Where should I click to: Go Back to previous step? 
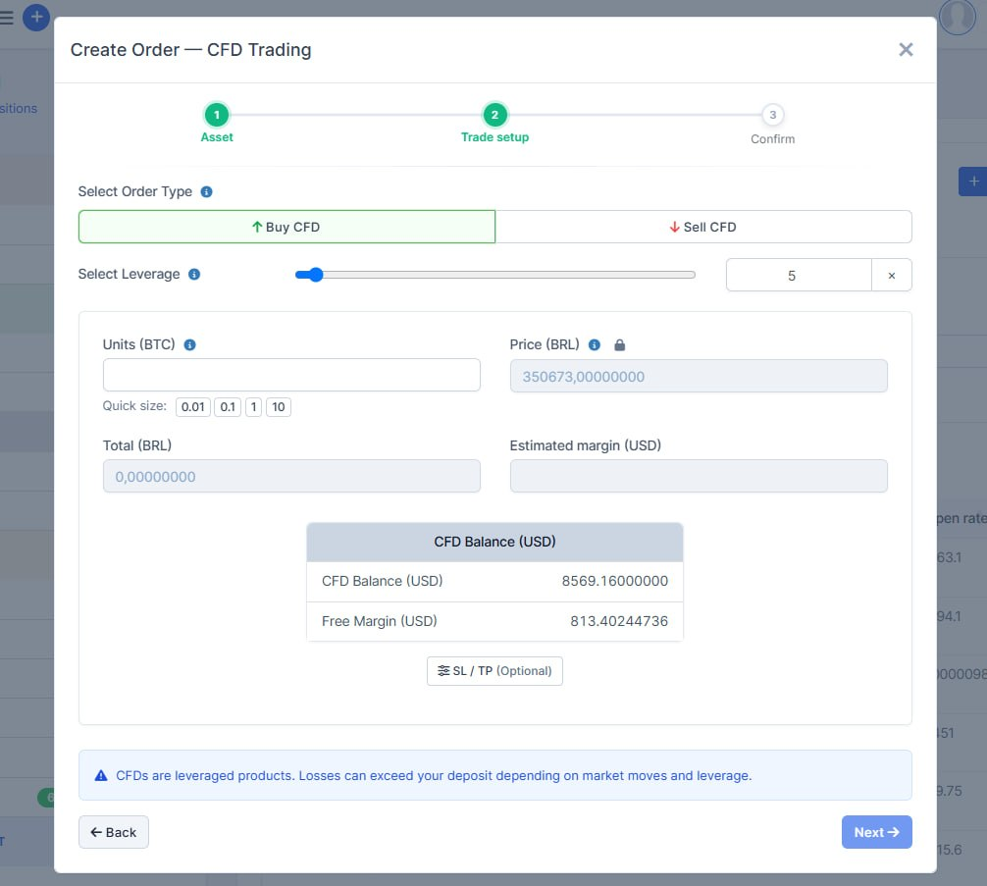coord(113,832)
